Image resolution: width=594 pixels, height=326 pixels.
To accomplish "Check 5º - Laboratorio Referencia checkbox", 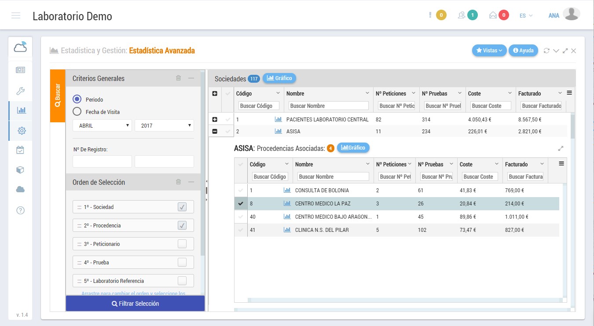I will click(x=182, y=281).
